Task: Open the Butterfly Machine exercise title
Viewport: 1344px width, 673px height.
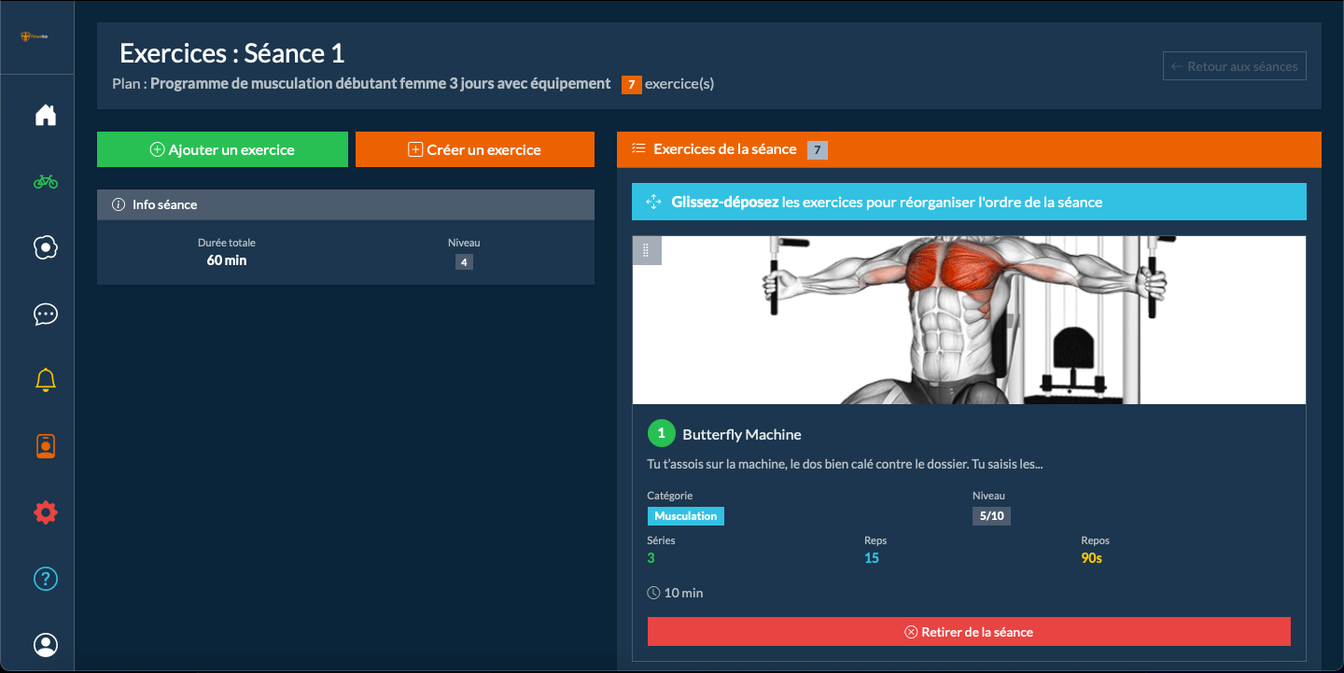Action: pos(741,435)
